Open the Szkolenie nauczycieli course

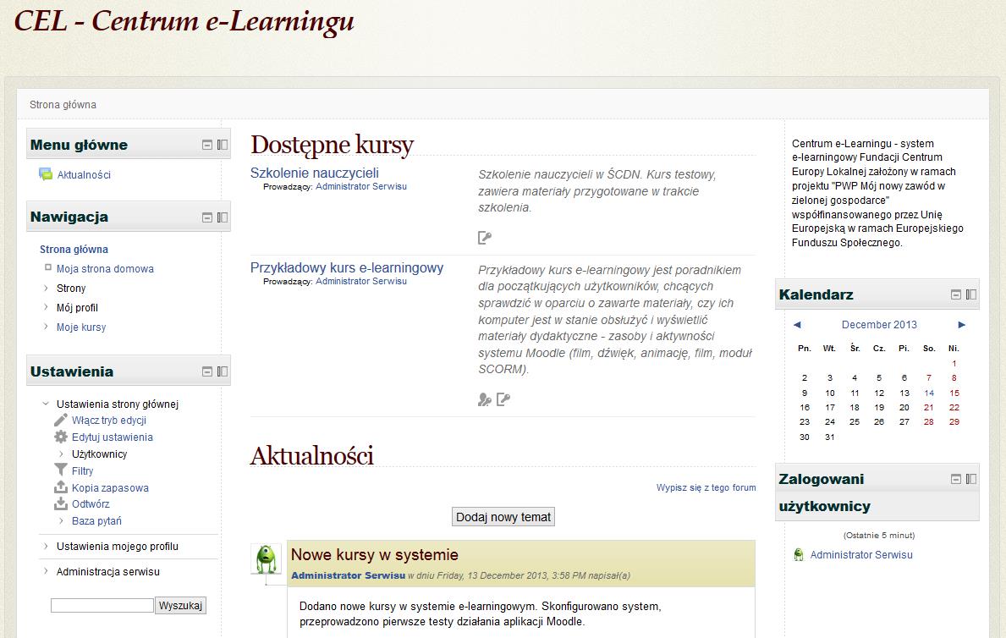pos(315,173)
